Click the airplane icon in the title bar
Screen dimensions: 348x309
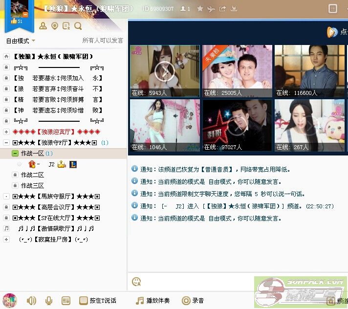point(211,9)
